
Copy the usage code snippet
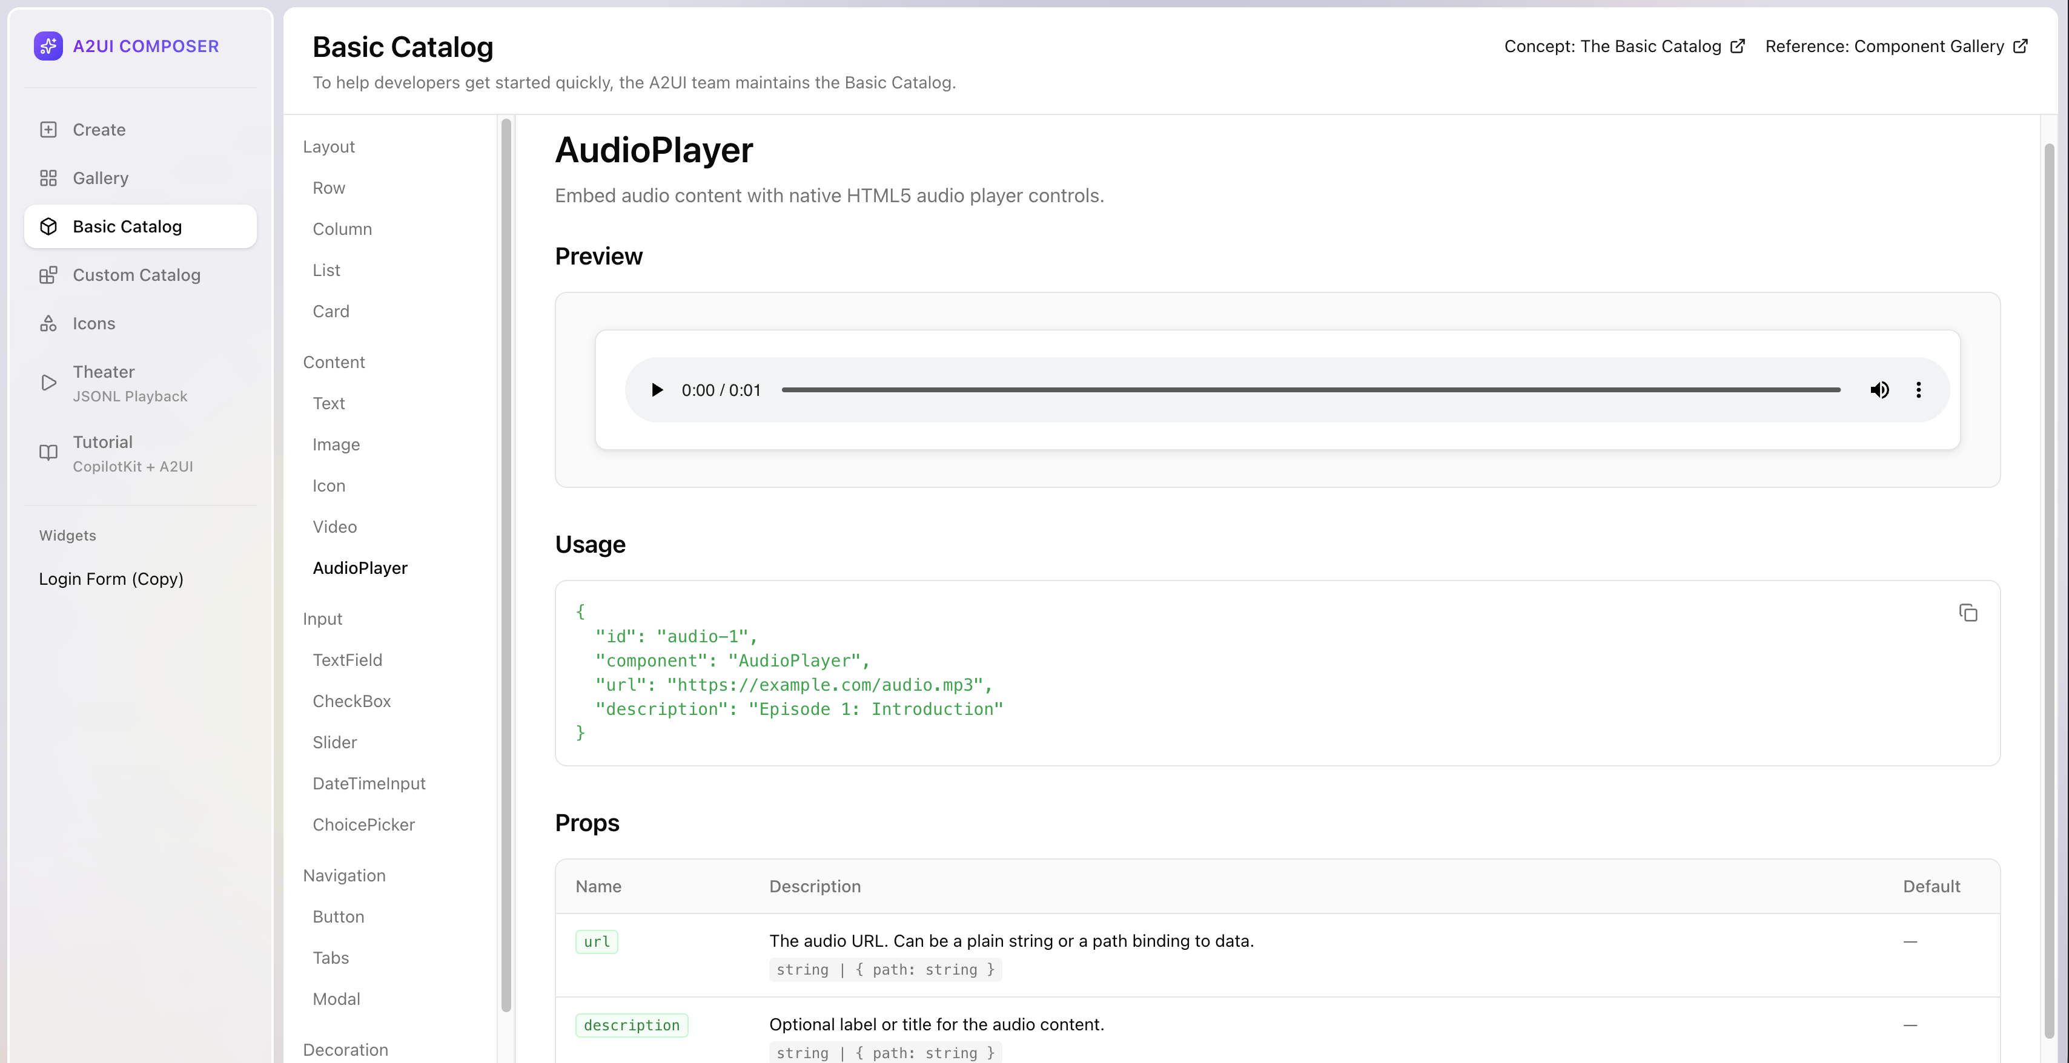pos(1968,613)
